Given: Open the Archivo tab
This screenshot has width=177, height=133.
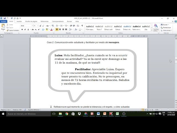Looking at the screenshot, I should tap(4, 21).
